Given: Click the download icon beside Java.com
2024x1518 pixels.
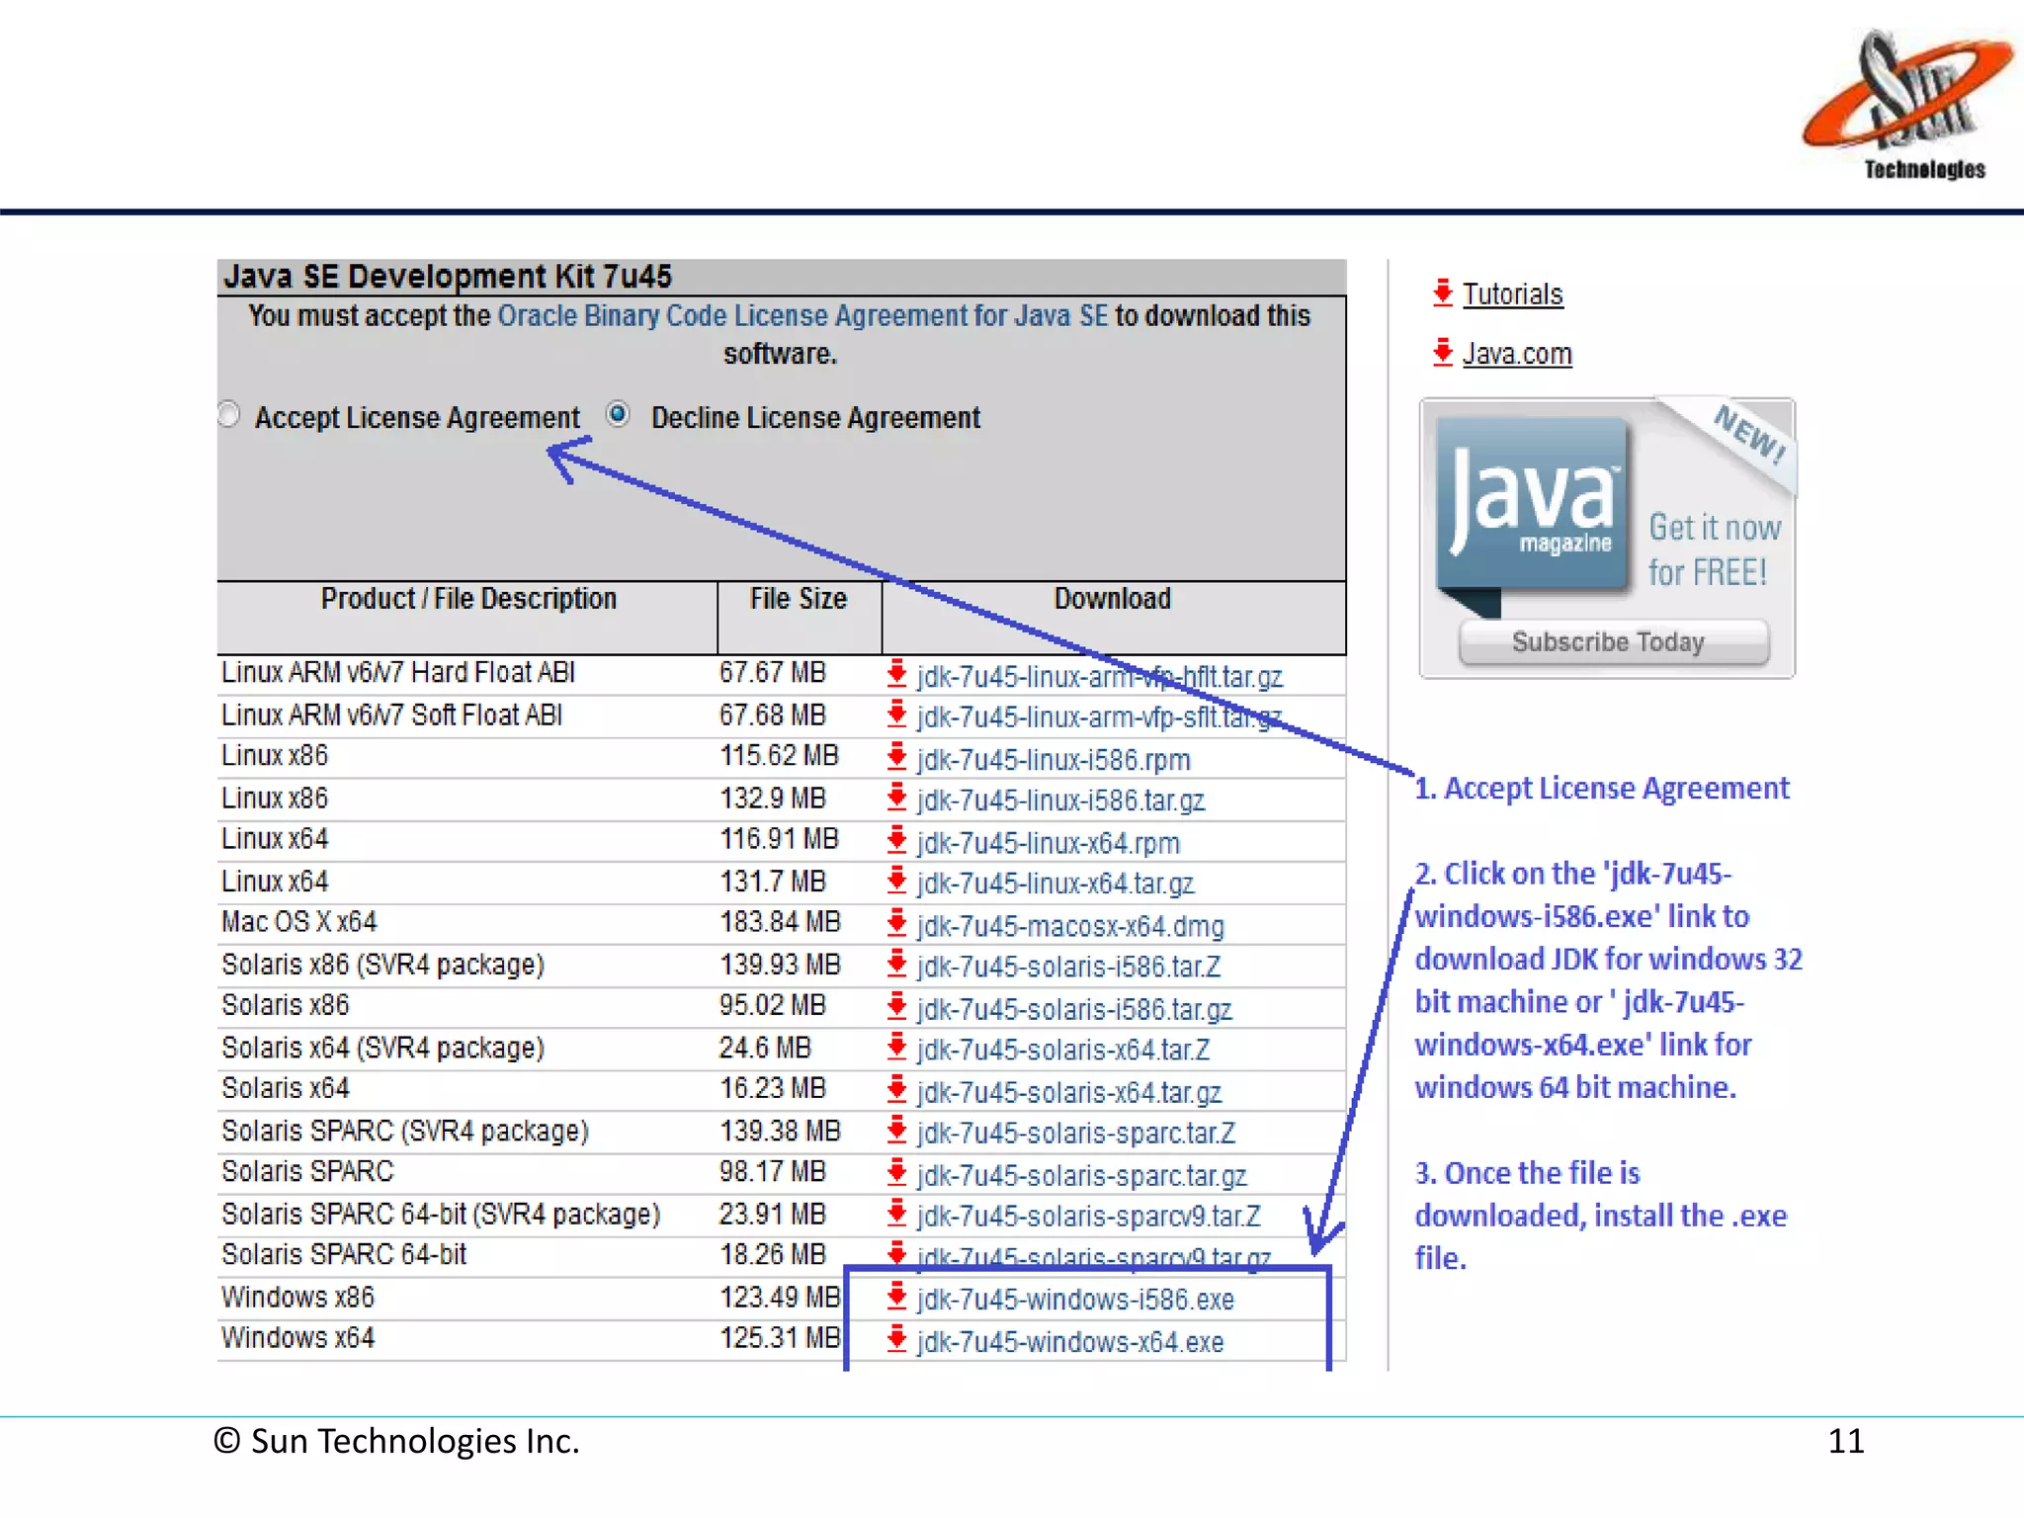Looking at the screenshot, I should (x=1443, y=352).
